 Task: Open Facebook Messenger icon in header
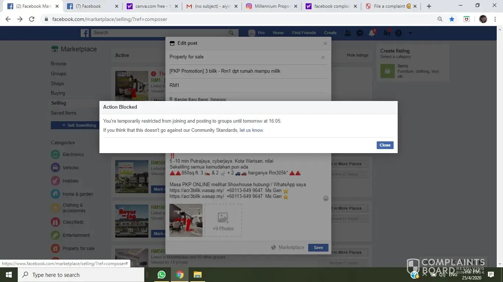pos(360,33)
